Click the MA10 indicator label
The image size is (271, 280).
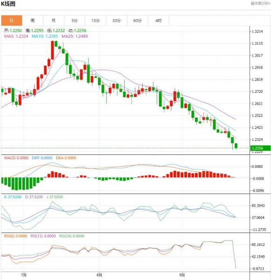click(x=45, y=36)
